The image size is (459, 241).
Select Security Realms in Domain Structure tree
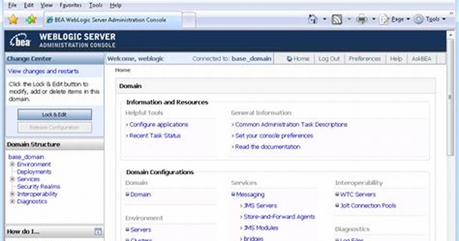[x=39, y=187]
